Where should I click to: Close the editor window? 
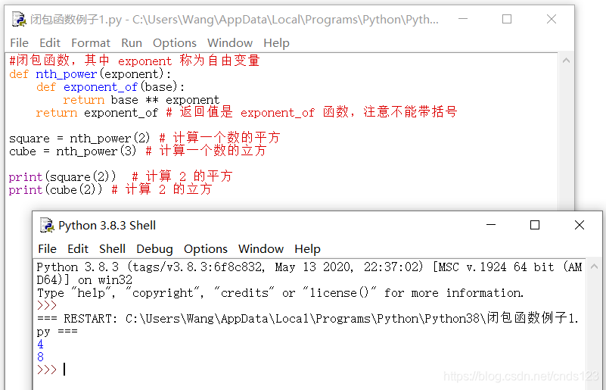pos(552,19)
